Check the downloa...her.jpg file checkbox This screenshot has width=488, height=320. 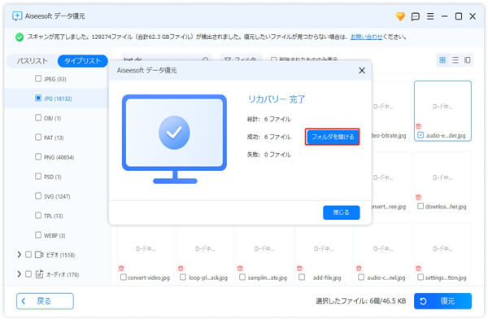[420, 206]
